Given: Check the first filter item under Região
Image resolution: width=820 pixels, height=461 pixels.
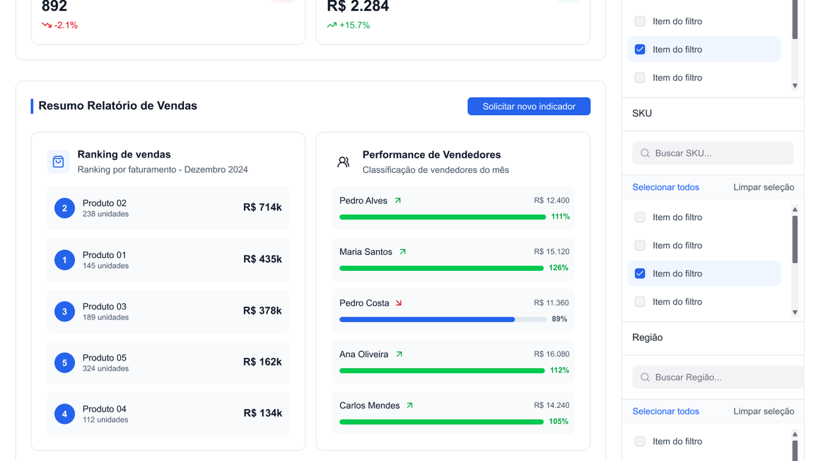Looking at the screenshot, I should (x=640, y=441).
